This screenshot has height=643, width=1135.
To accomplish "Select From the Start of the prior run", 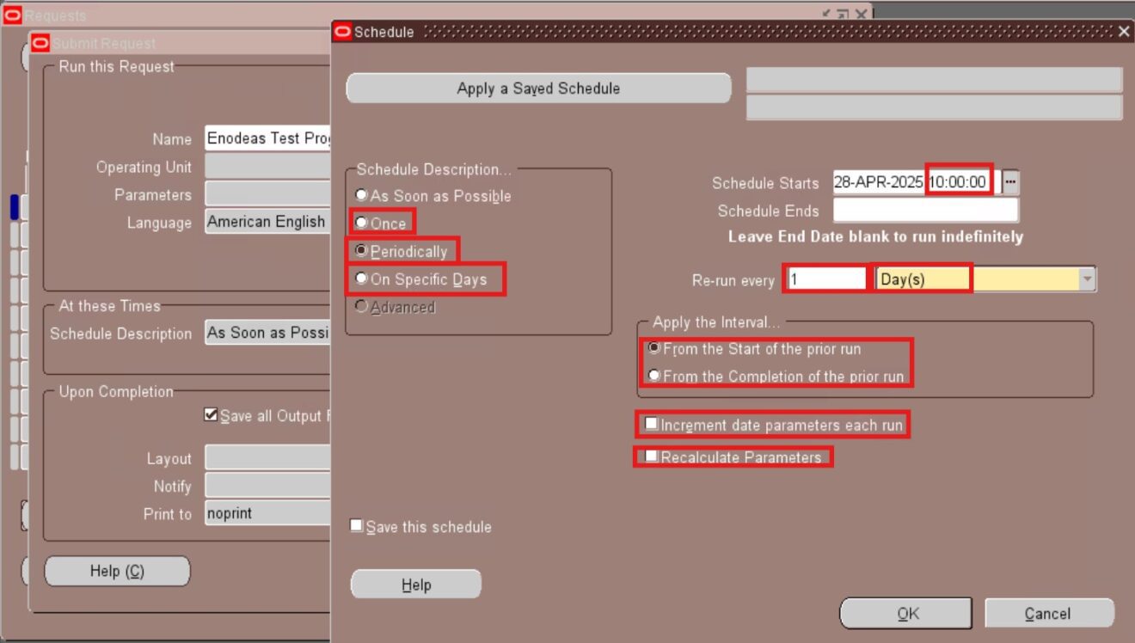I will coord(655,349).
